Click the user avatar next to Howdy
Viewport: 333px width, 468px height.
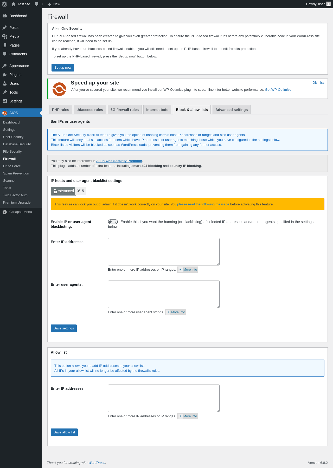click(x=329, y=4)
